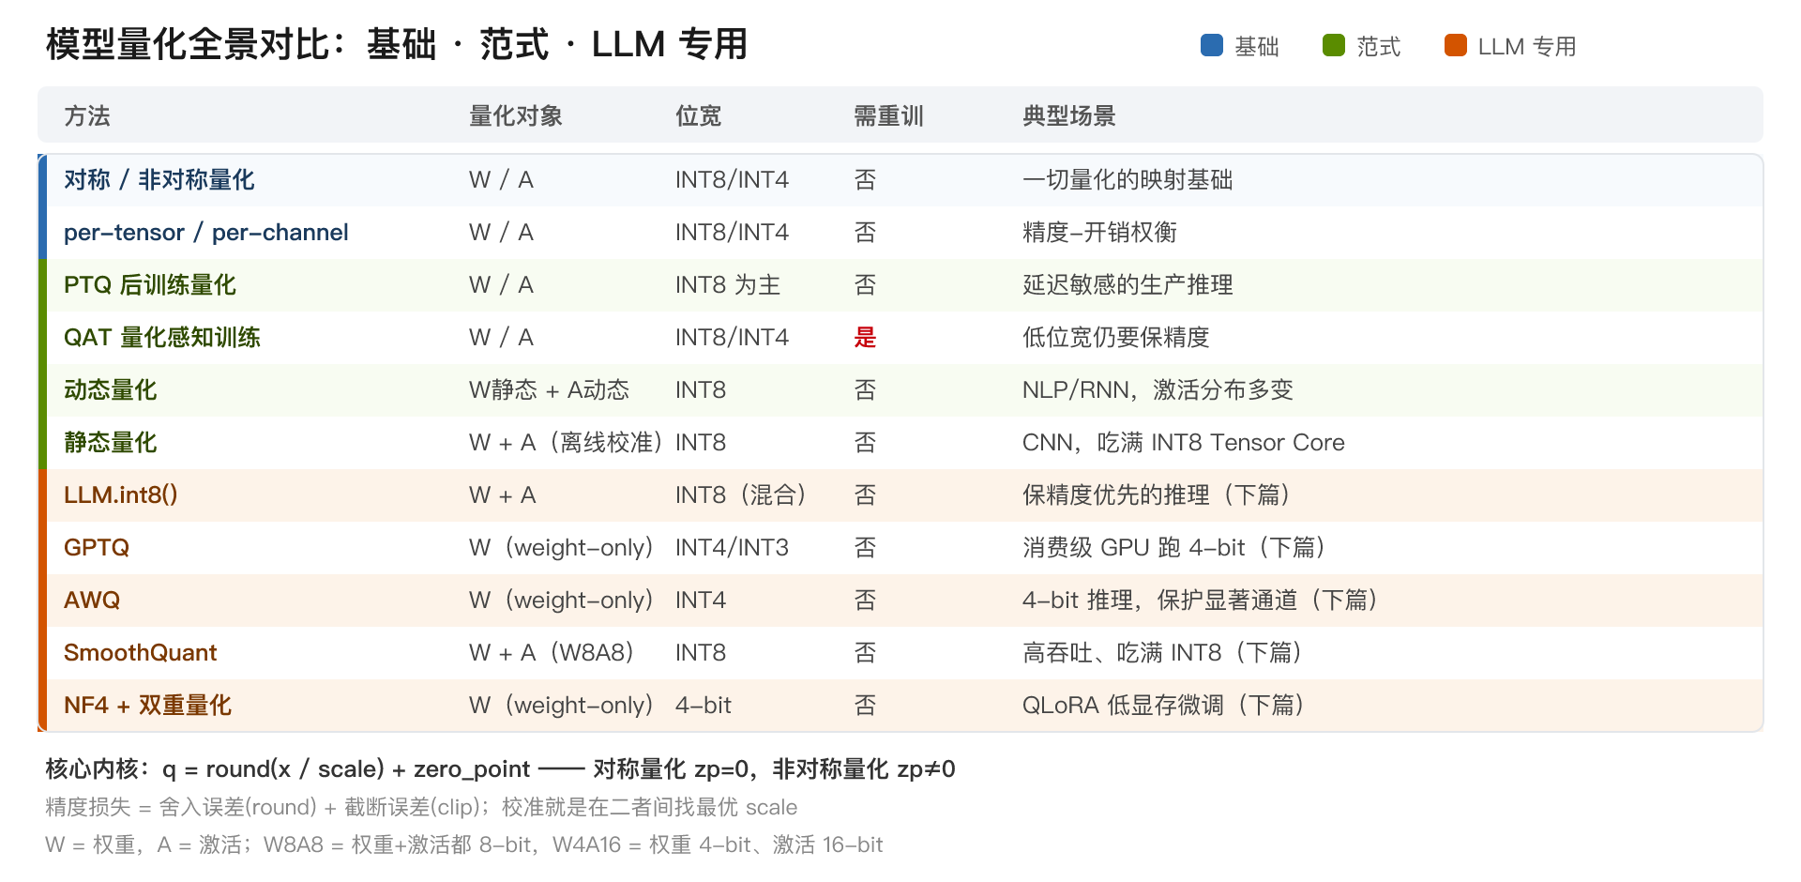This screenshot has width=1801, height=882.
Task: Select the 位宽 column header
Action: pos(699,115)
